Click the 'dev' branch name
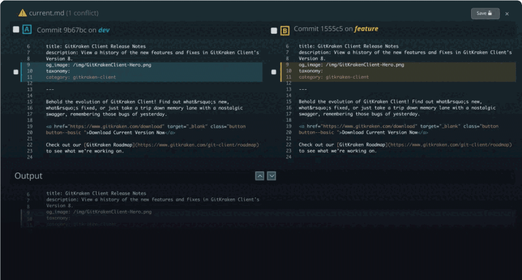 point(104,30)
